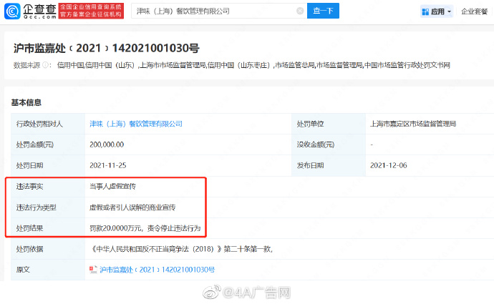
Task: Click the 行政处罚相对人 label cell
Action: pyautogui.click(x=48, y=124)
